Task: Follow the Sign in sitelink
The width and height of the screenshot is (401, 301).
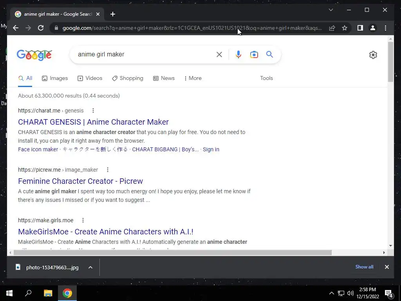Action: click(211, 149)
